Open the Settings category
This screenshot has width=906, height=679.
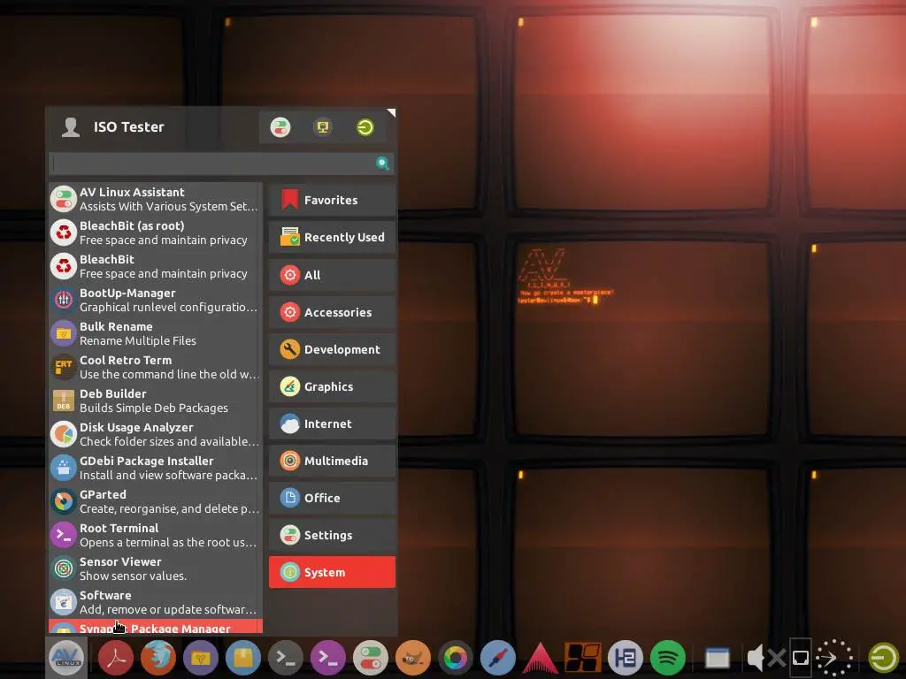(333, 535)
